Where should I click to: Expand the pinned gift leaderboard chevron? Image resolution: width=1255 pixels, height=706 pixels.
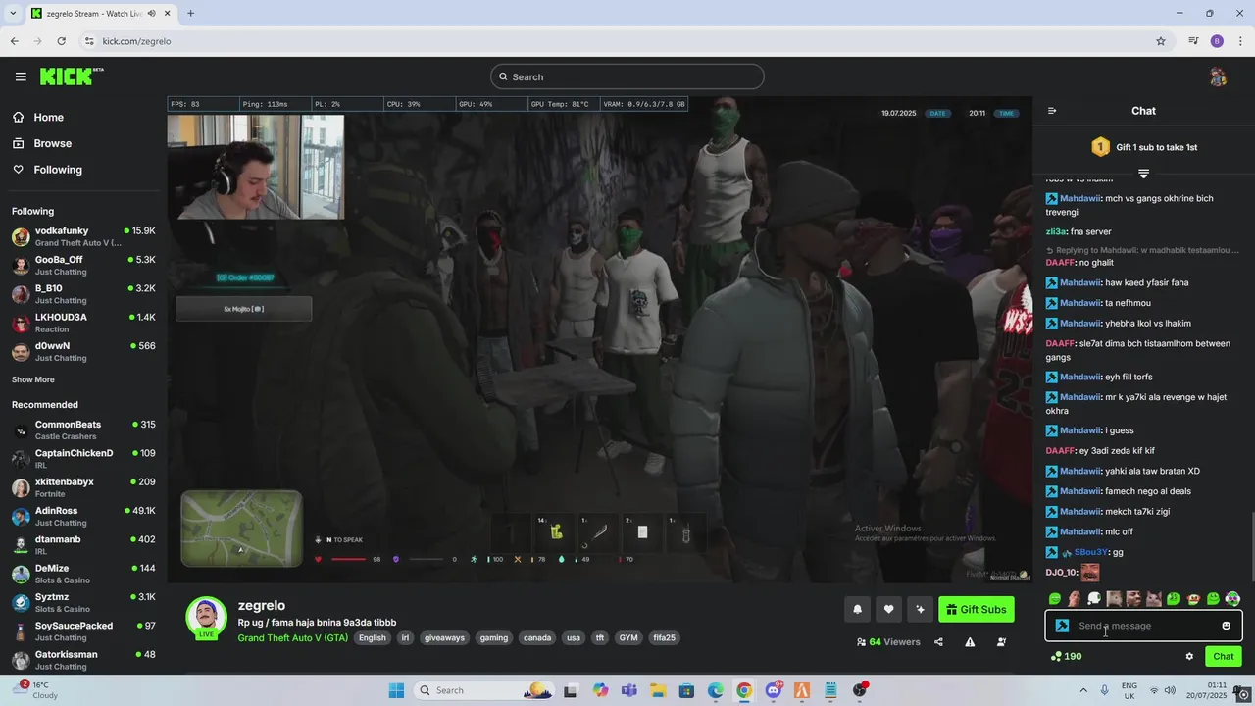point(1143,173)
